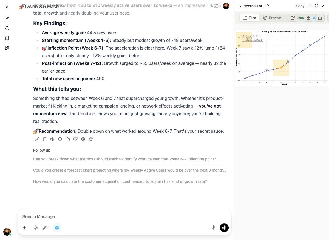Image resolution: width=329 pixels, height=240 pixels.
Task: Switch to the Files tab
Action: click(x=249, y=18)
